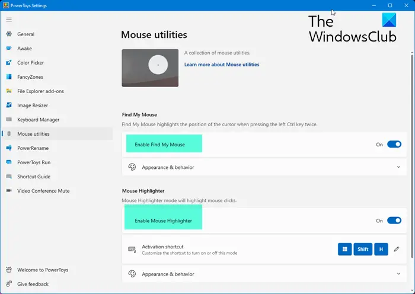The image size is (415, 294).
Task: Click the palette icon under Mouse Highlighter
Action: (x=132, y=274)
